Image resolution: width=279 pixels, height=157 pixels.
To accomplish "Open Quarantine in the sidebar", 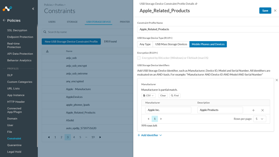I will [x=14, y=145].
